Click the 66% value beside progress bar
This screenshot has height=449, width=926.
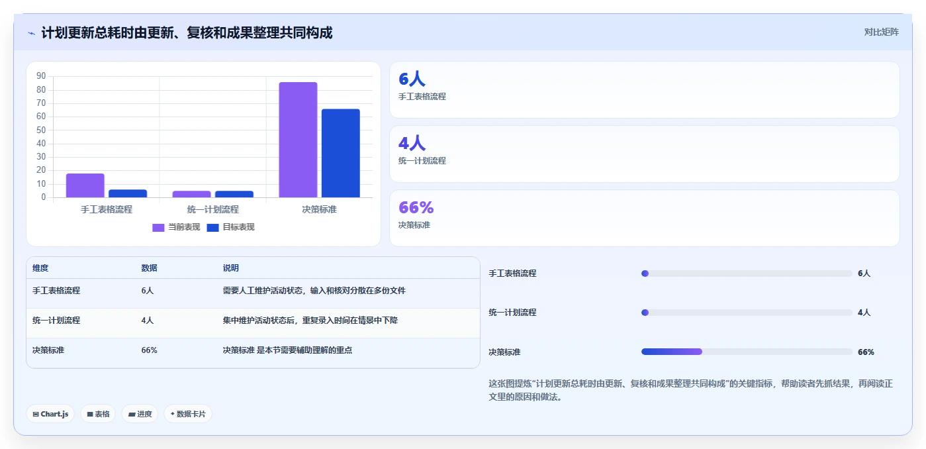[x=866, y=352]
